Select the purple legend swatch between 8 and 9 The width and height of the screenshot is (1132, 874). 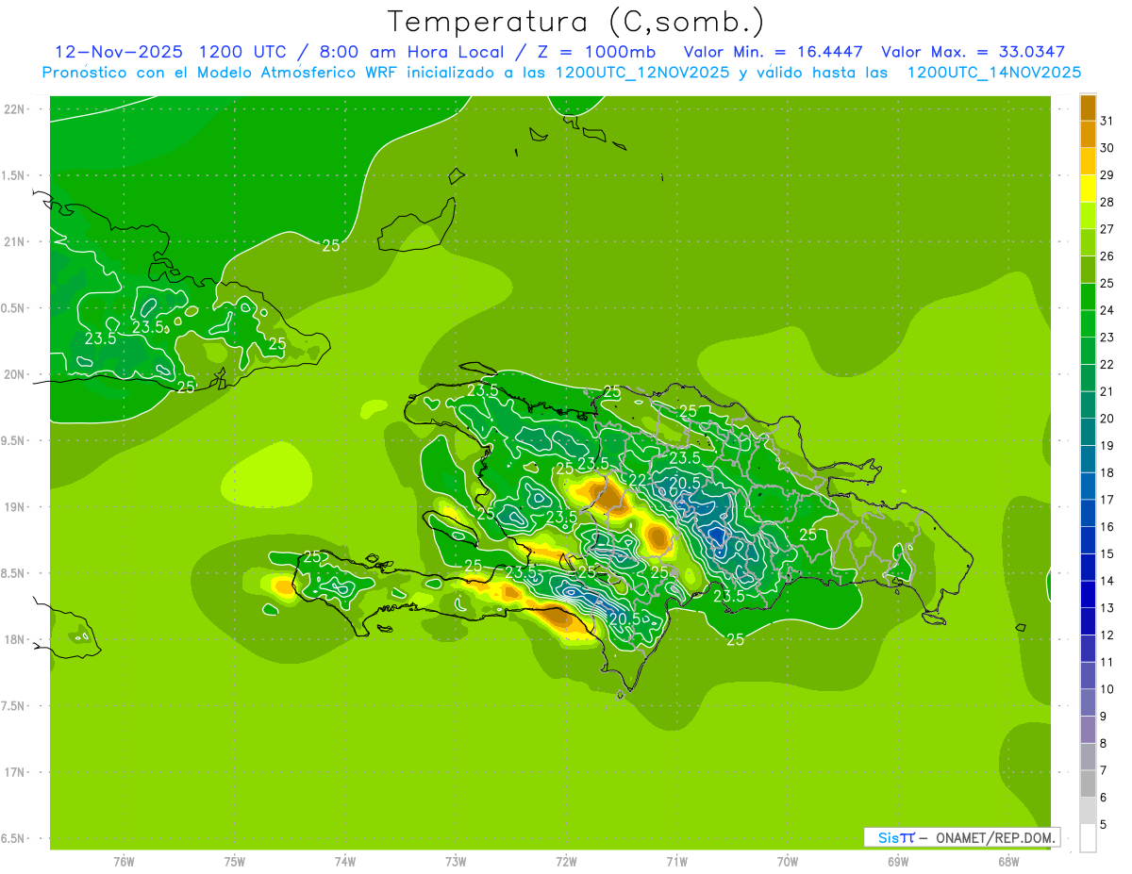click(x=1088, y=730)
